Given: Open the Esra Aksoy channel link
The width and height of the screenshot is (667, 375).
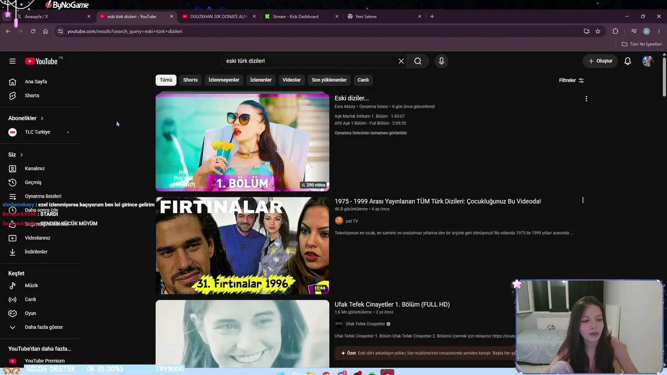Looking at the screenshot, I should click(x=345, y=107).
